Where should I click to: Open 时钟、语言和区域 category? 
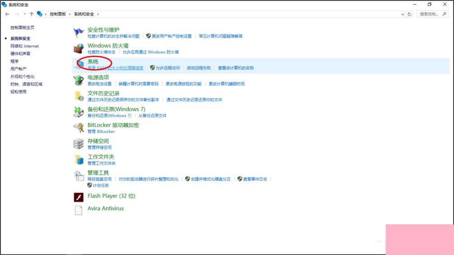click(26, 84)
